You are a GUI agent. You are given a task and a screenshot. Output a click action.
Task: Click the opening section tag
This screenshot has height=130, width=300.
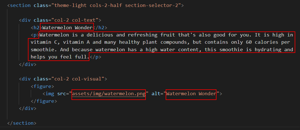pos(19,5)
